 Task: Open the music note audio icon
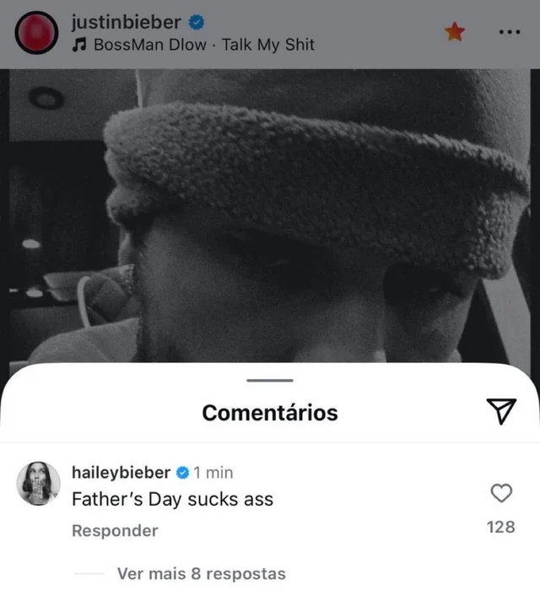pos(79,45)
